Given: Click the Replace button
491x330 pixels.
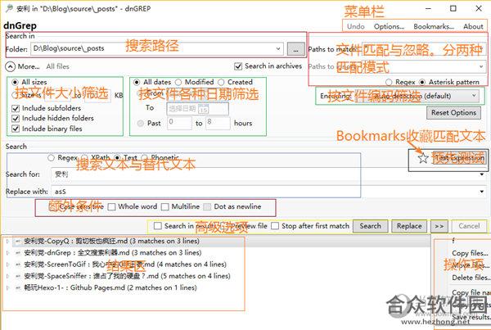Looking at the screenshot, I should (409, 226).
